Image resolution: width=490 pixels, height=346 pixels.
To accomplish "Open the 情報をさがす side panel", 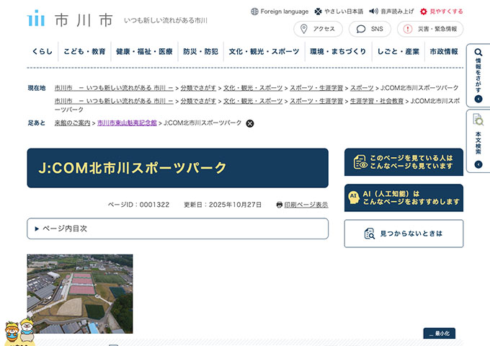I will (478, 76).
